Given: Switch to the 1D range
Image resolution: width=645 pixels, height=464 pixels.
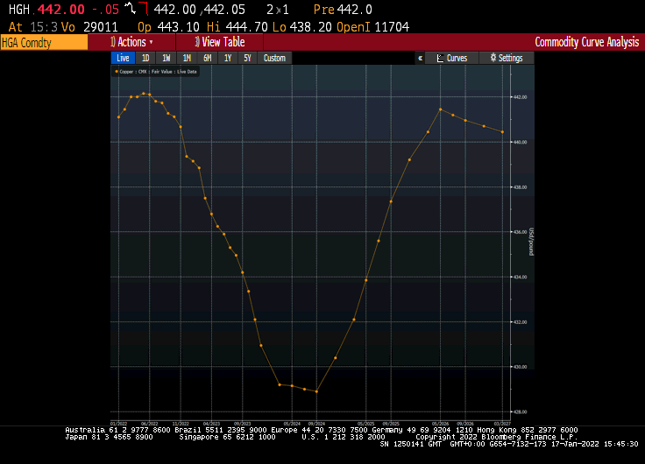Looking at the screenshot, I should click(x=145, y=58).
